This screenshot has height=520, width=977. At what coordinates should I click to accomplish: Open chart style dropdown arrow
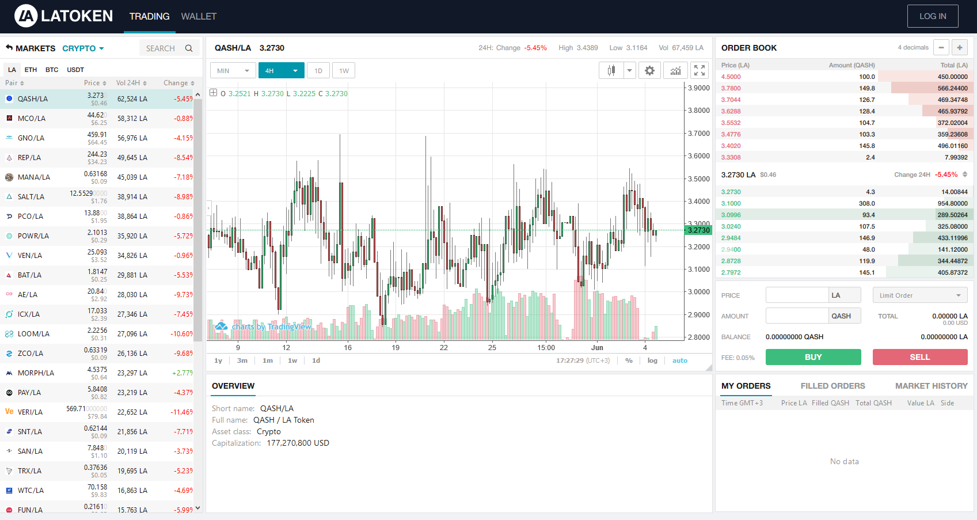coord(629,70)
